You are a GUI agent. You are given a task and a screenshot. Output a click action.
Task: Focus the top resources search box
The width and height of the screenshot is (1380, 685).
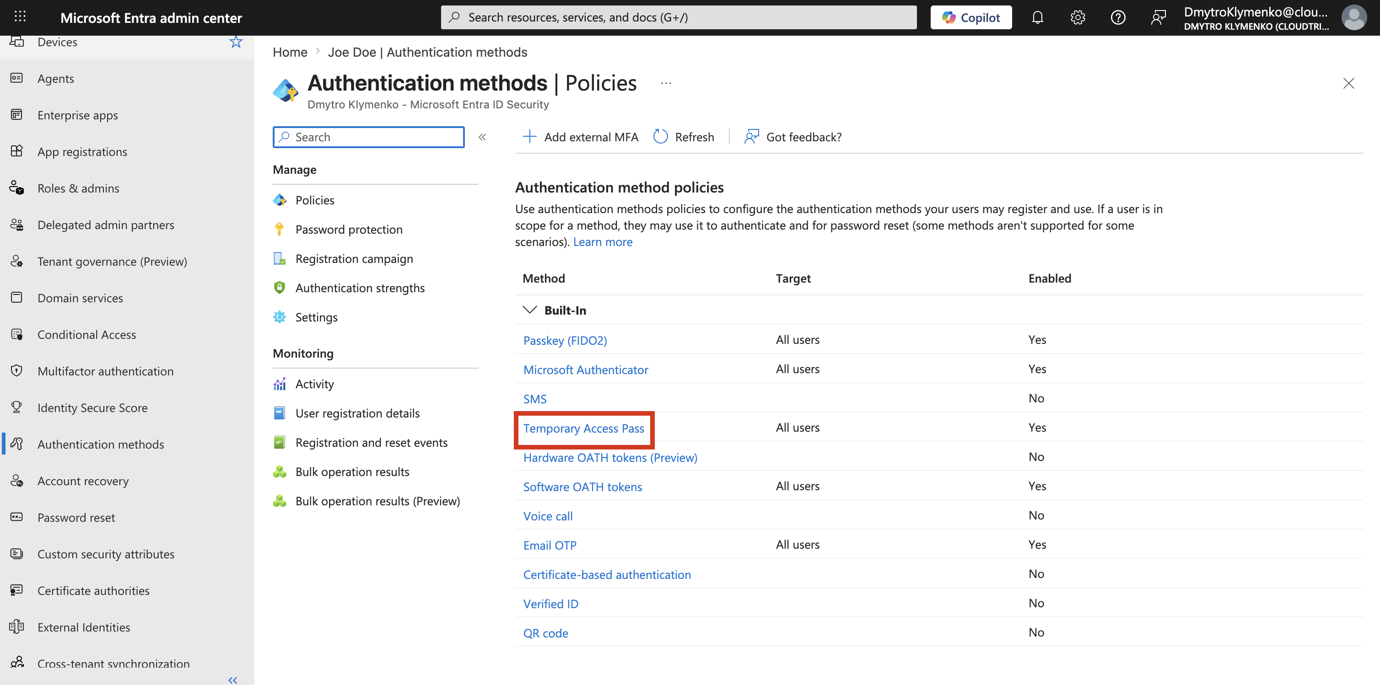pos(678,17)
